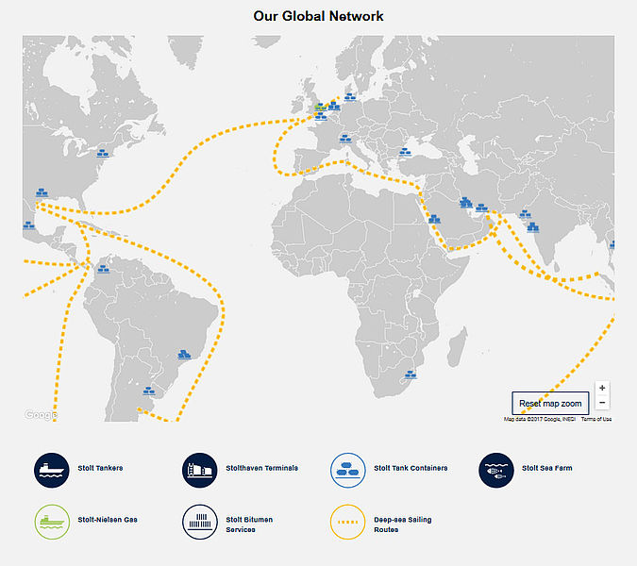This screenshot has width=637, height=566.
Task: Select the tank container marker in Turkey
Action: 406,149
